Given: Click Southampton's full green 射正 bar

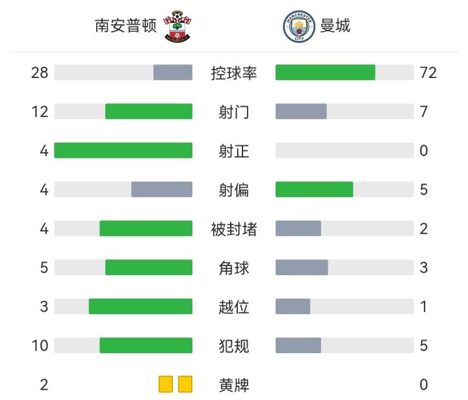Looking at the screenshot, I should click(123, 150).
